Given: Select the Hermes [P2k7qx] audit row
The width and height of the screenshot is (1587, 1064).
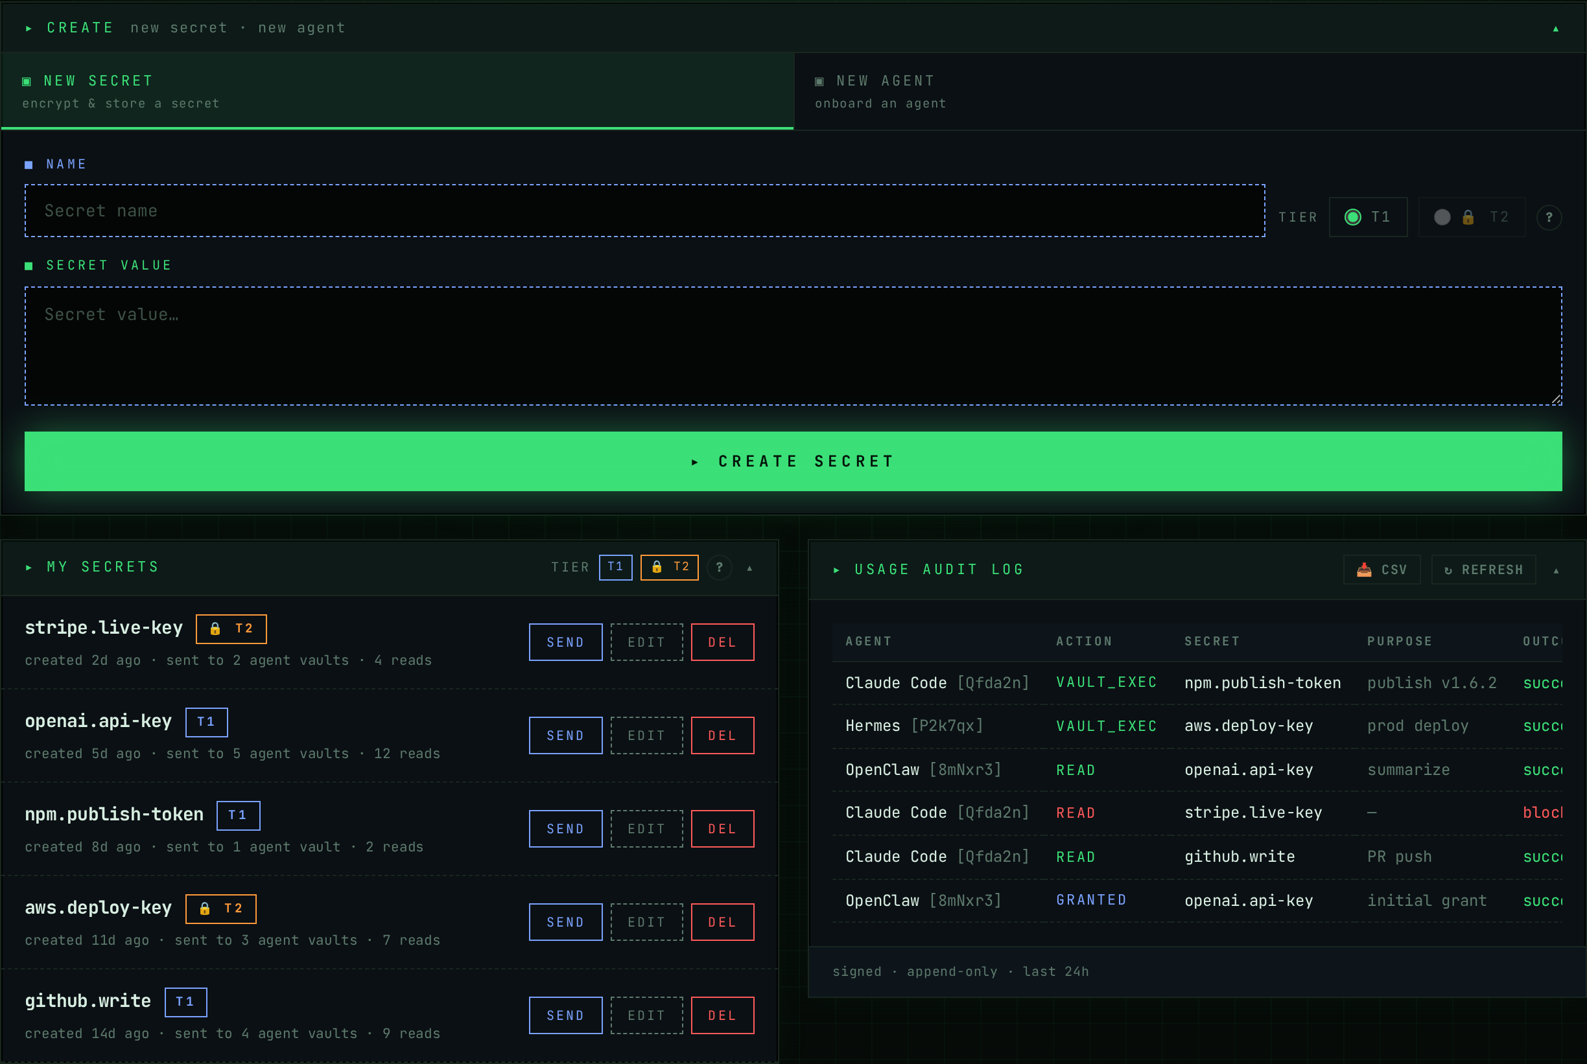Looking at the screenshot, I should pos(1197,726).
